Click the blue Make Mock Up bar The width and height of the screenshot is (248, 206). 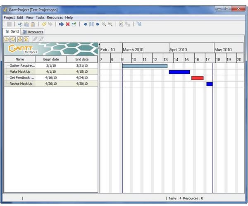click(179, 72)
